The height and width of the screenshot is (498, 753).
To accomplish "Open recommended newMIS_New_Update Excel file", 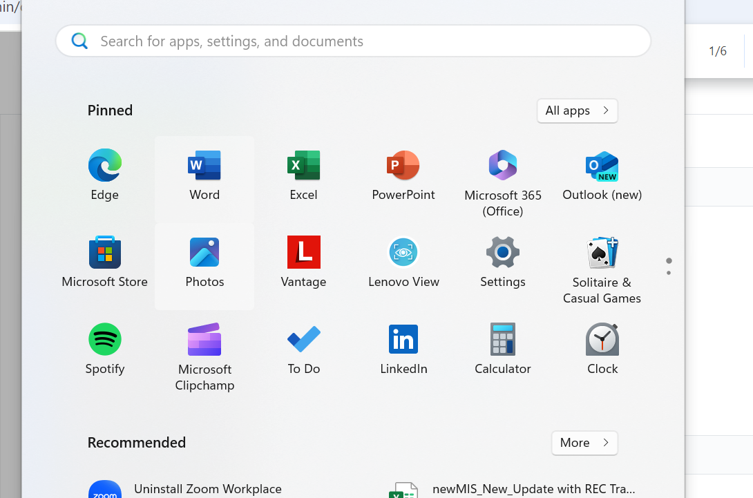I will pos(511,489).
